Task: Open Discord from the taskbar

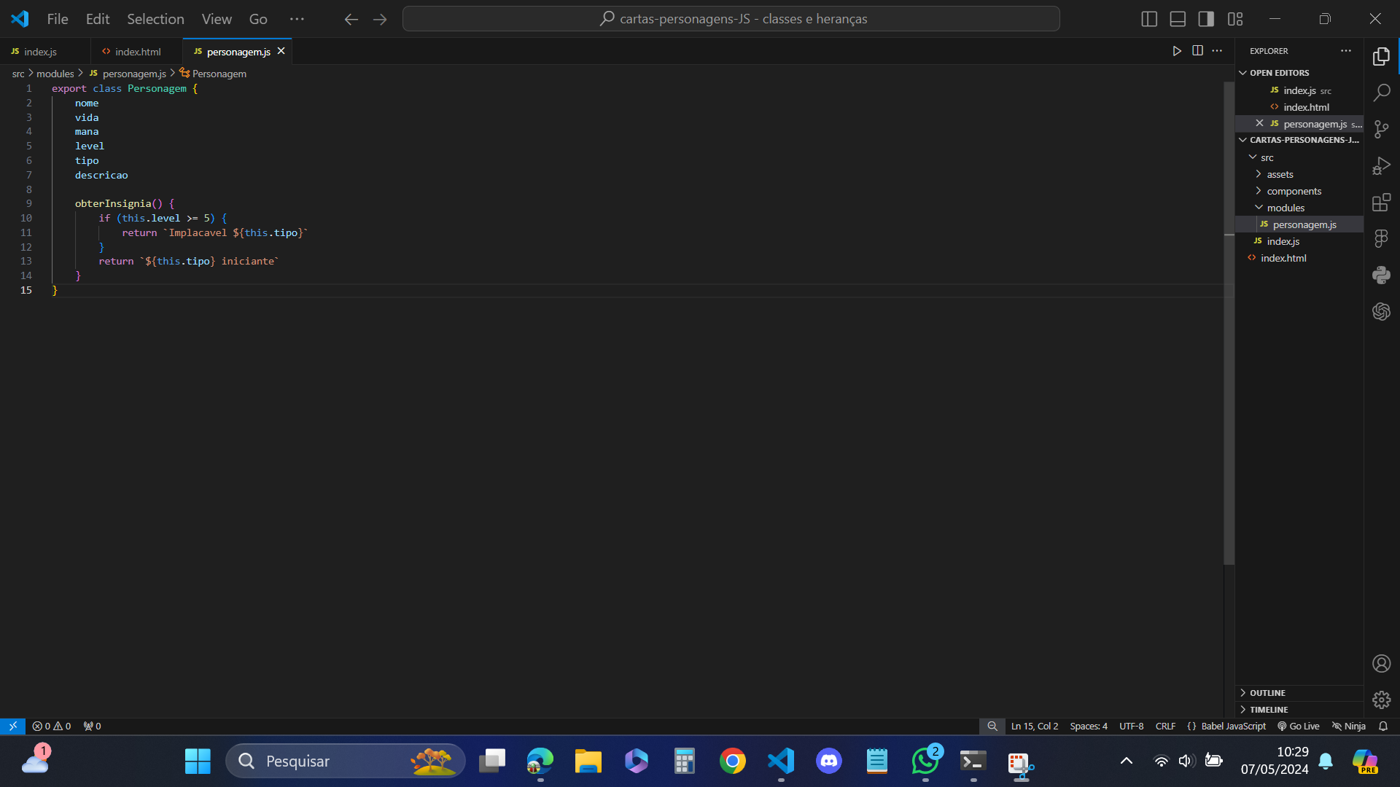Action: pos(828,761)
